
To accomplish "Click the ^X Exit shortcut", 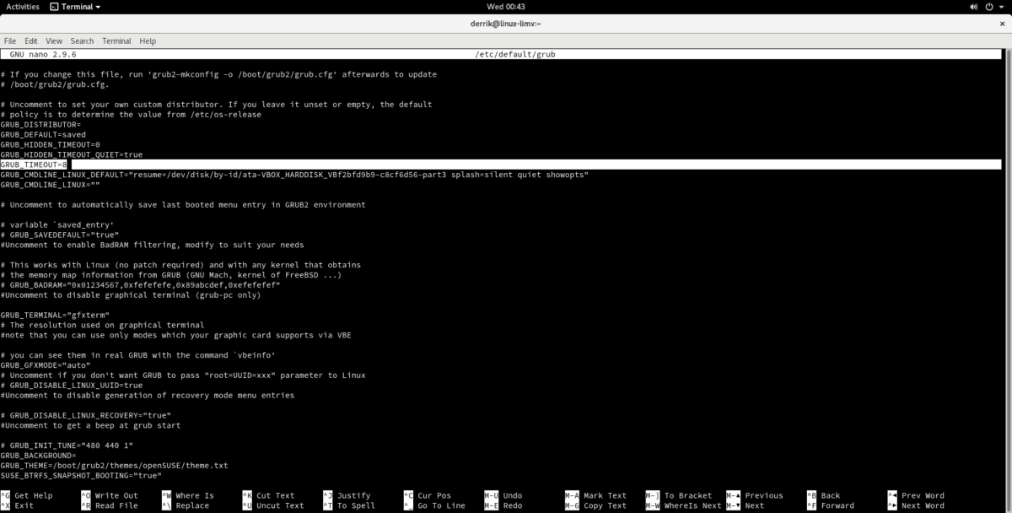I will click(17, 506).
